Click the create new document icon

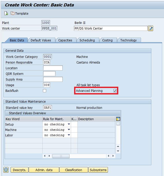(6, 13)
